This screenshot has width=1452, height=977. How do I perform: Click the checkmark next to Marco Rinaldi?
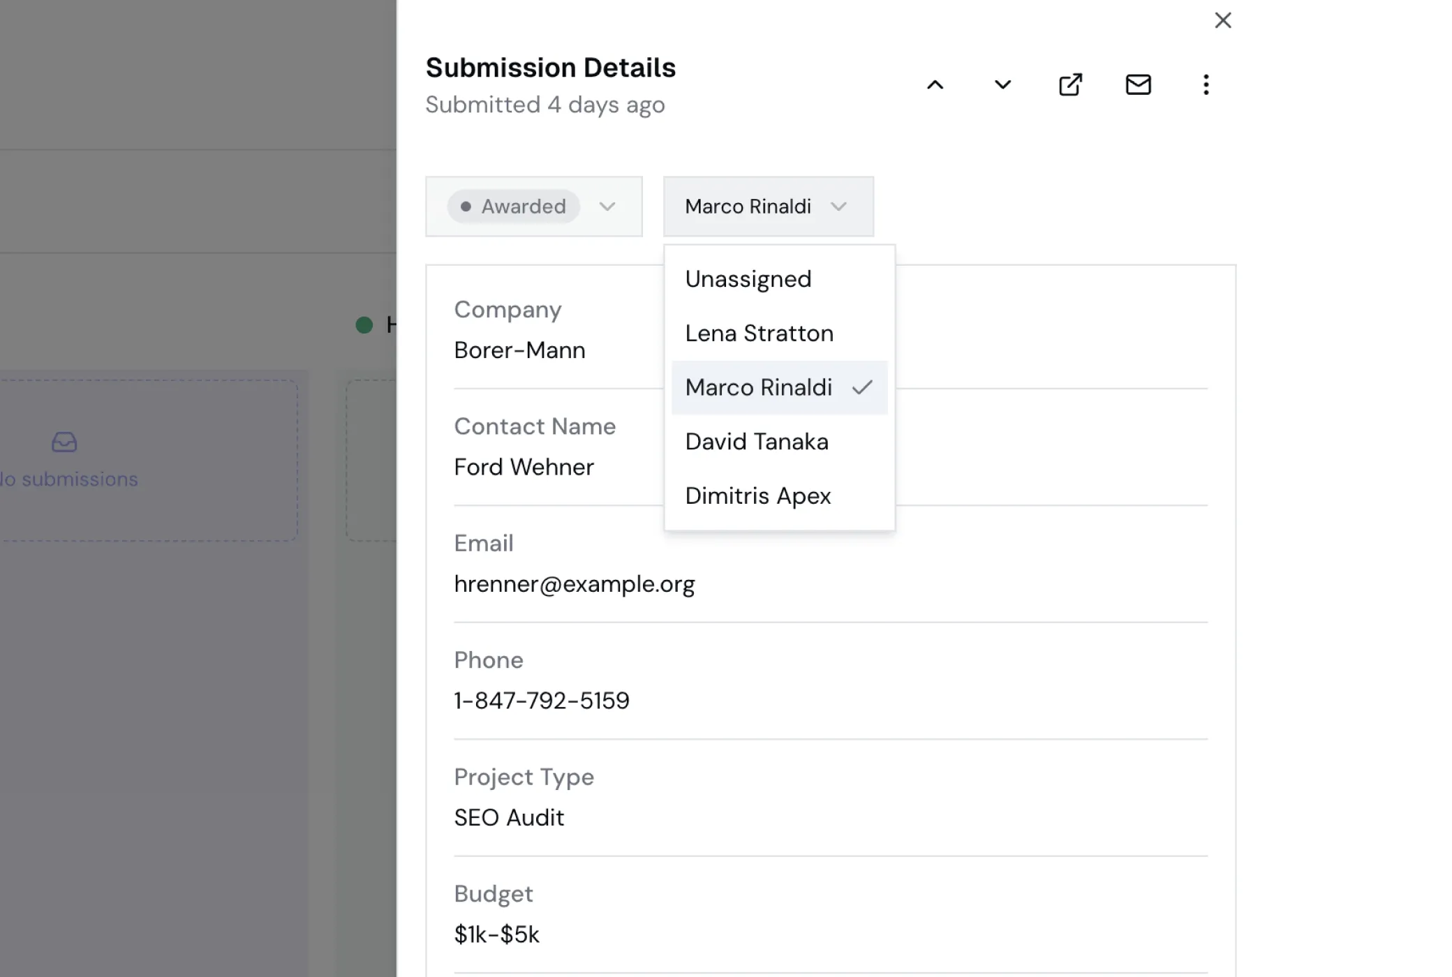863,387
